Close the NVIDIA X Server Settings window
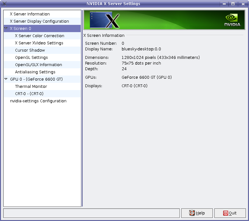 click(x=243, y=4)
